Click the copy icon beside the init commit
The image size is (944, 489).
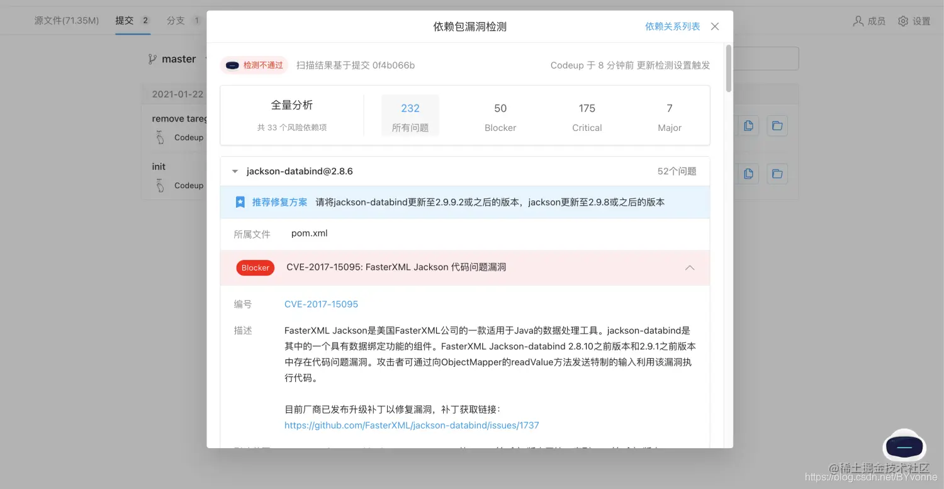click(748, 173)
